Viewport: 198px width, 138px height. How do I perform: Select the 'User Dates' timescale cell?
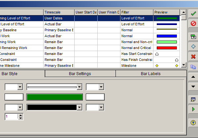(x=59, y=18)
